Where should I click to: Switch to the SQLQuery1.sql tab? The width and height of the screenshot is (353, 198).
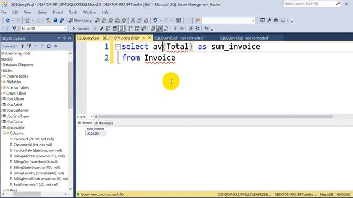click(244, 38)
